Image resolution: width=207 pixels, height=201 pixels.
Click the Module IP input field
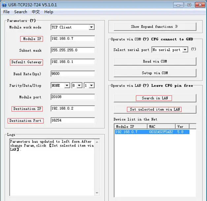[x=73, y=39]
